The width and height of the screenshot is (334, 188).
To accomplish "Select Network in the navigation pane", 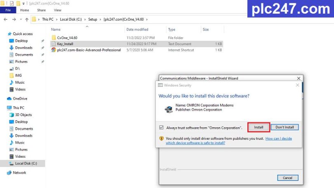I will click(x=19, y=173).
